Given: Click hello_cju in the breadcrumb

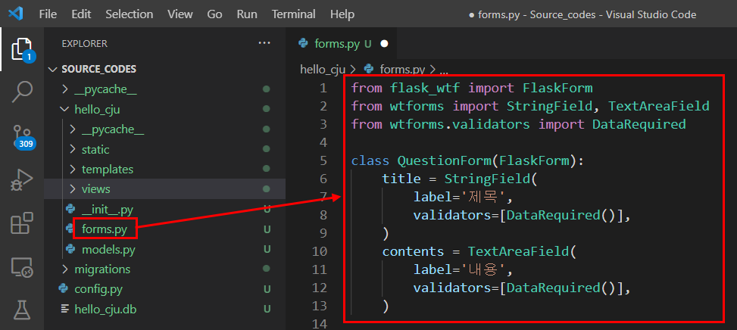Looking at the screenshot, I should click(323, 70).
